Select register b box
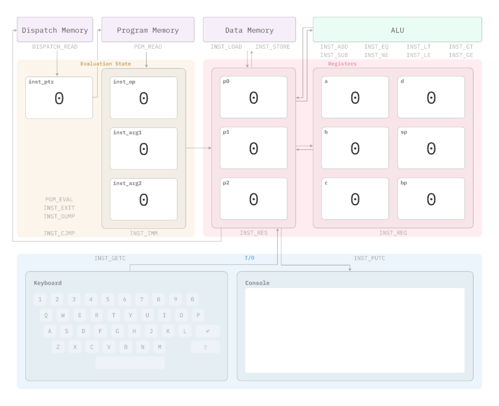The width and height of the screenshot is (499, 406). tap(355, 148)
